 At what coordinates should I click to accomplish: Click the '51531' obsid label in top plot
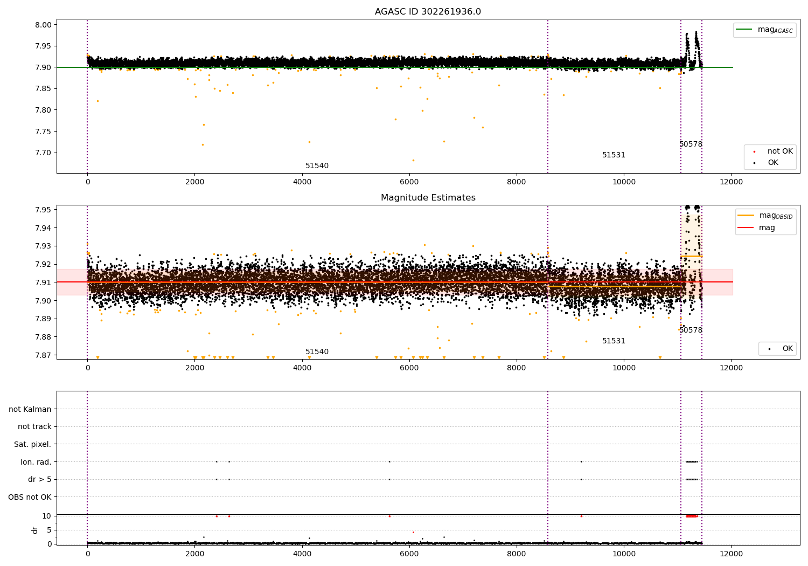[614, 155]
